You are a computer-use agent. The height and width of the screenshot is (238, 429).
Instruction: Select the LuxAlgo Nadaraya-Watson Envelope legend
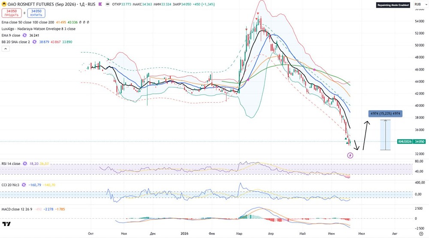click(38, 29)
